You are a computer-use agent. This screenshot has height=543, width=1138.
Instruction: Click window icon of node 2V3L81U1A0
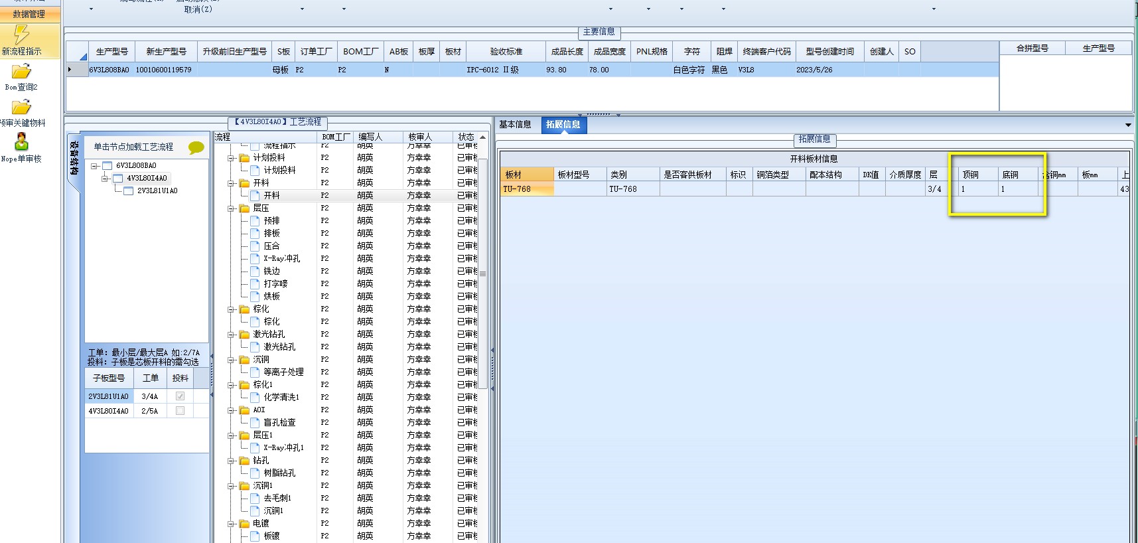[x=129, y=191]
